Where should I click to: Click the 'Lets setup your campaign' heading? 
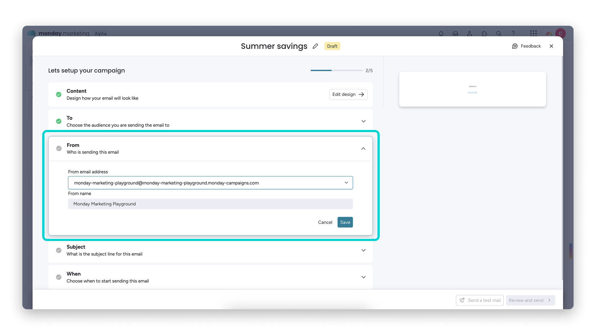coord(87,70)
